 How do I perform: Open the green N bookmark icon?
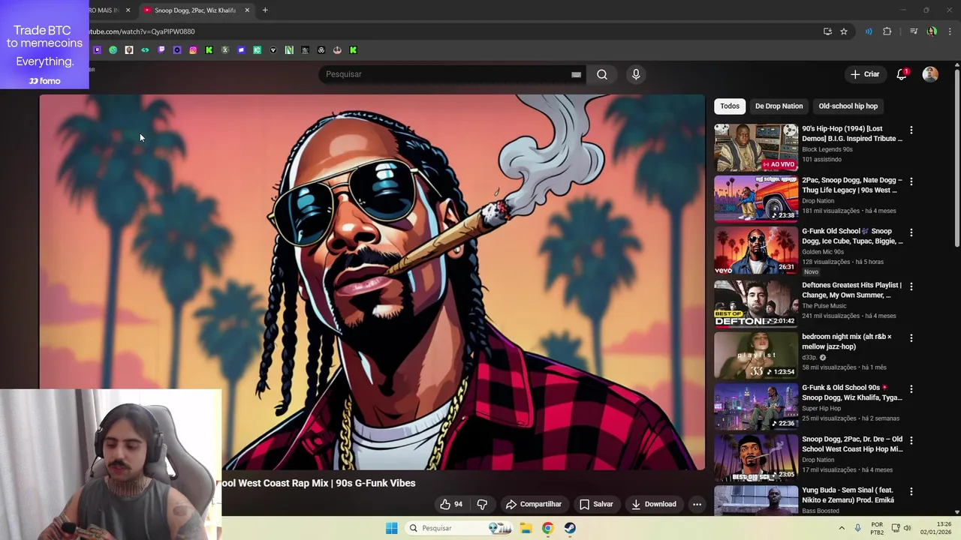point(289,50)
